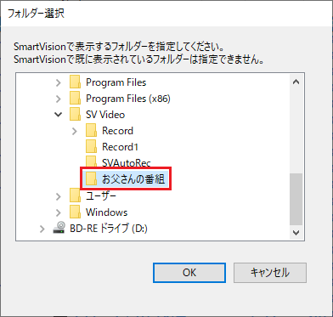The width and height of the screenshot is (333, 317).
Task: Select the SVAutoRec folder name
Action: [127, 163]
